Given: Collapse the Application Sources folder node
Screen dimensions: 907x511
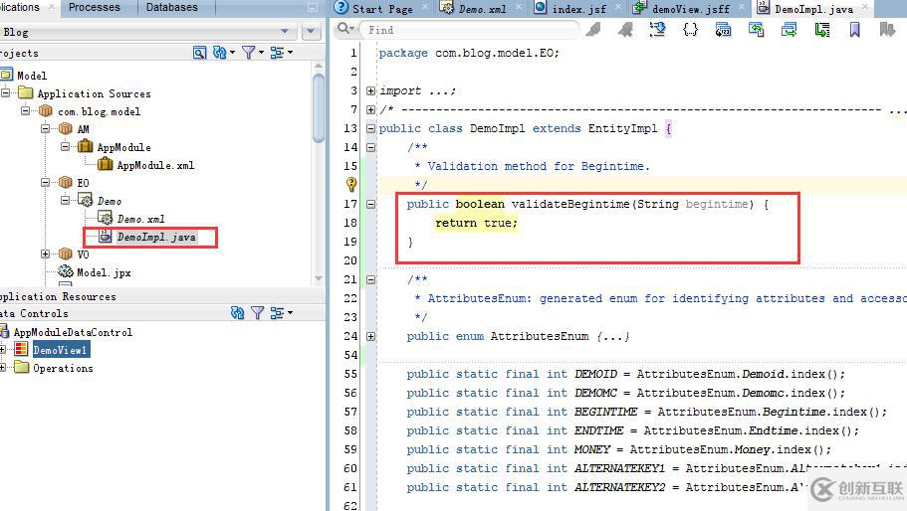Looking at the screenshot, I should click(6, 92).
